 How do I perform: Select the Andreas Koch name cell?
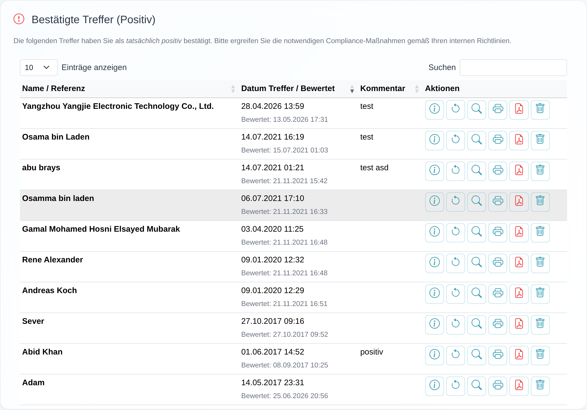coord(49,290)
